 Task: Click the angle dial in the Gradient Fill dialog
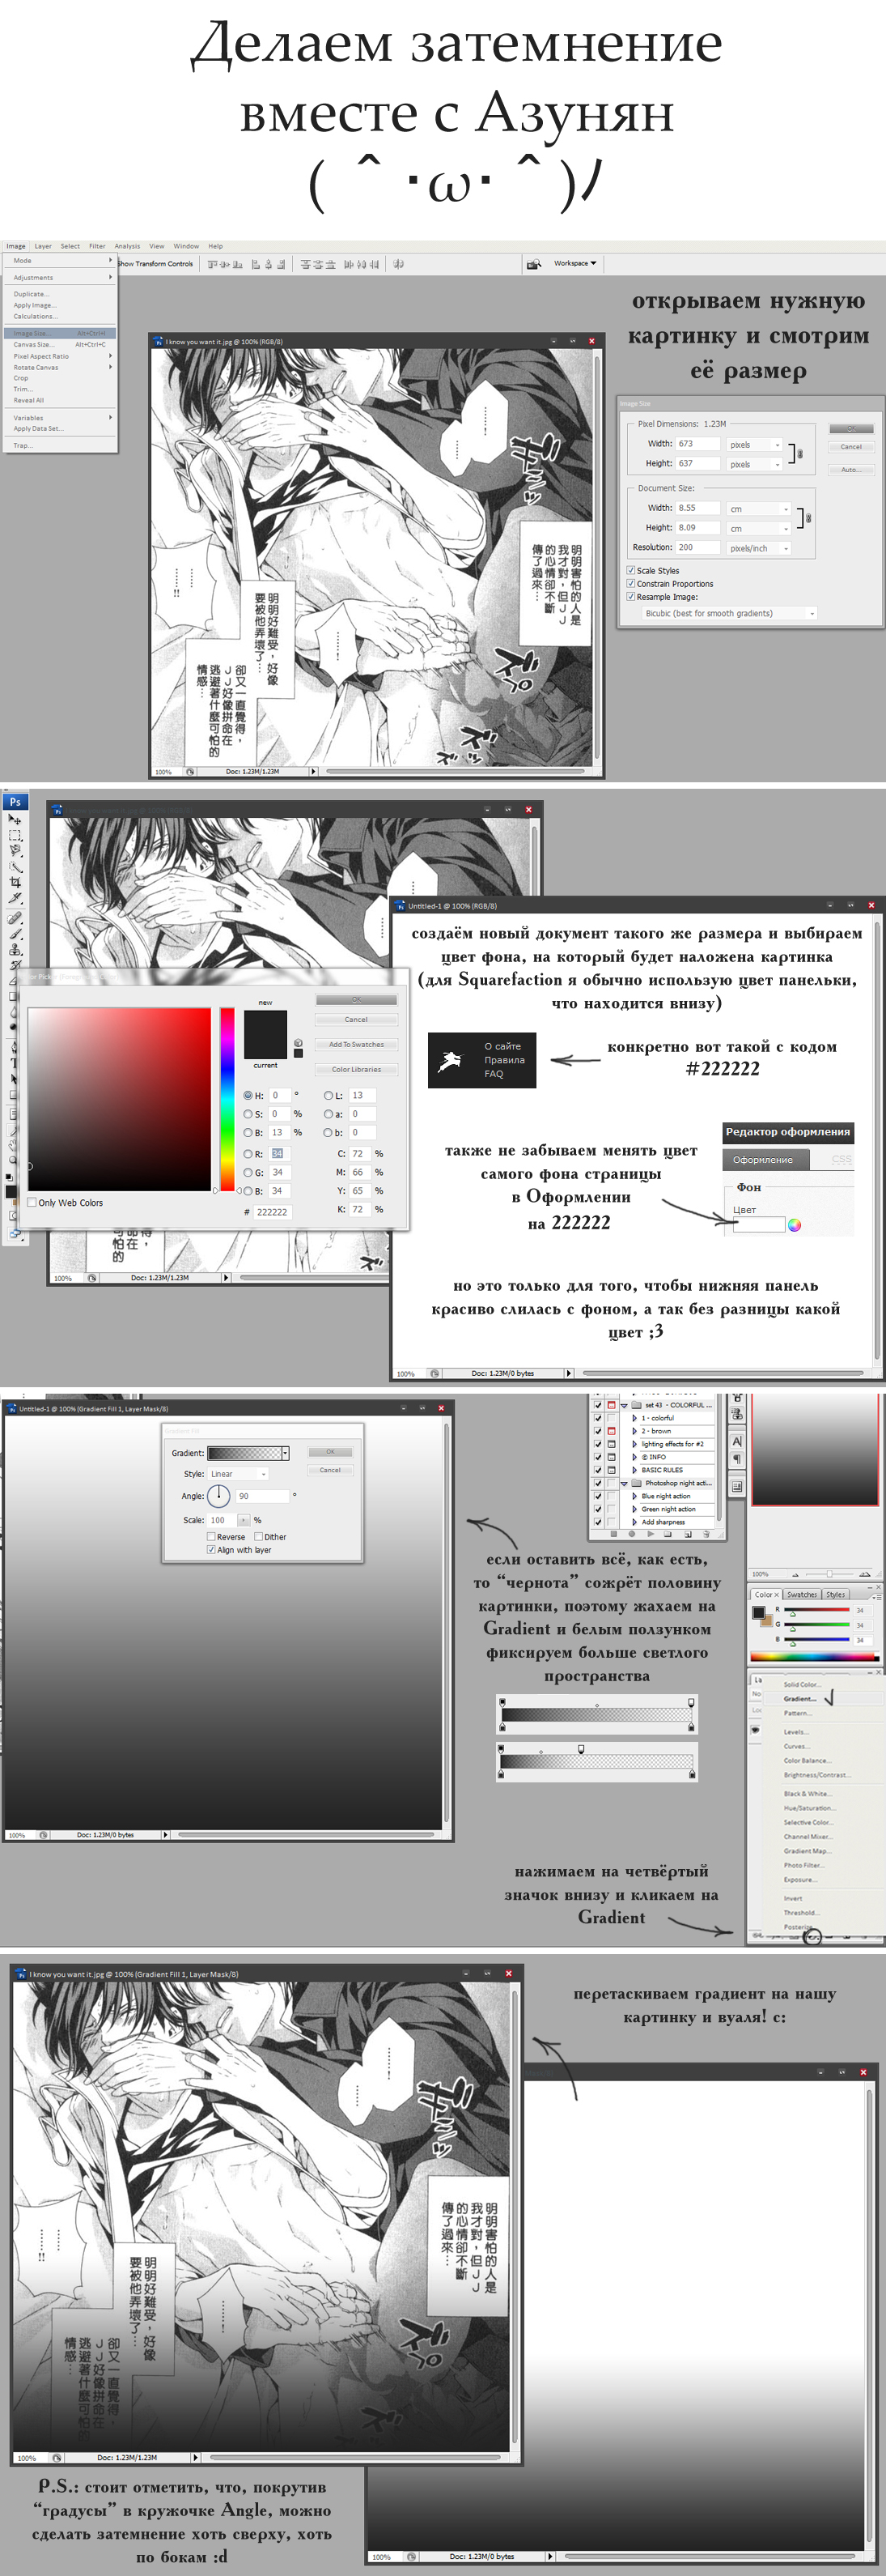pos(218,1496)
